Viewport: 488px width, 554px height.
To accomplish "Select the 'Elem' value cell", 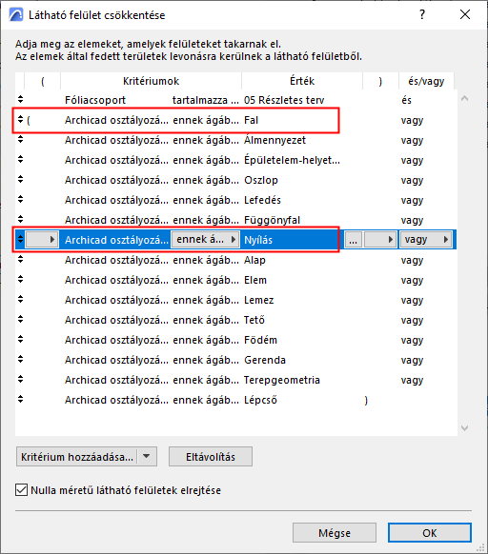I will point(255,280).
